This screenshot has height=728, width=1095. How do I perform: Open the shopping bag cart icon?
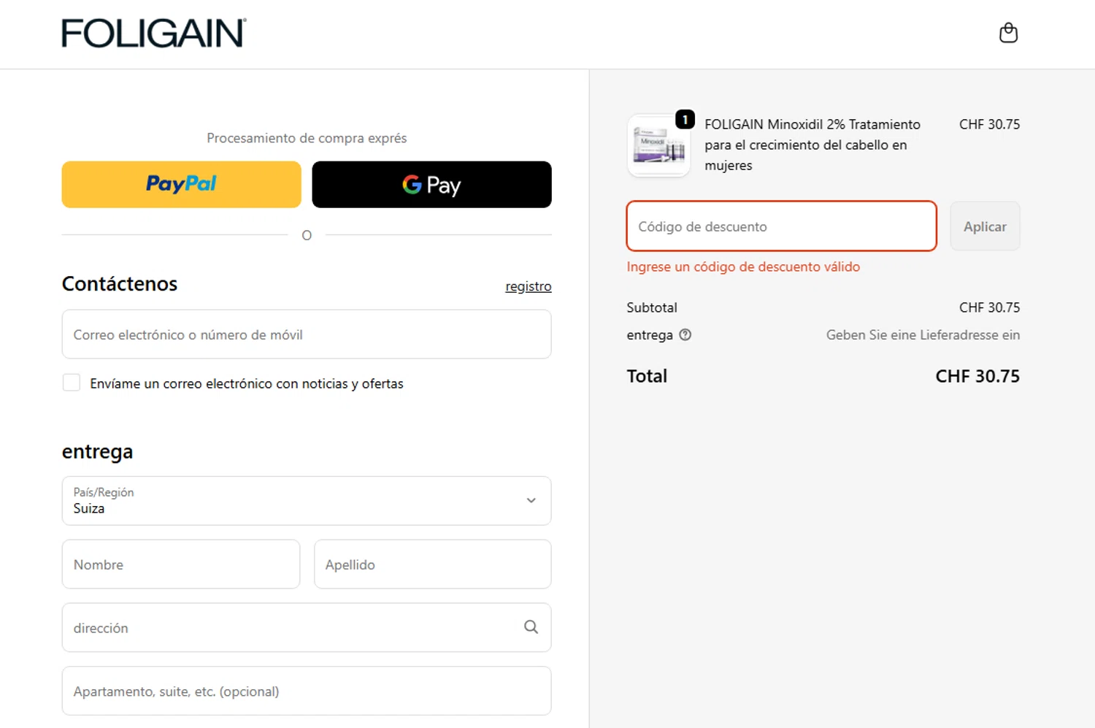[x=1008, y=33]
